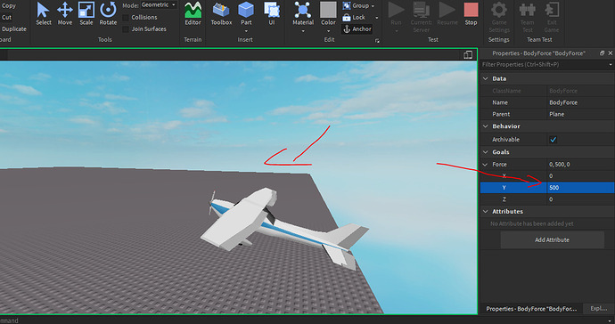Screen dimensions: 615x324
Task: Open the Filter Properties options arrow
Action: 611,65
